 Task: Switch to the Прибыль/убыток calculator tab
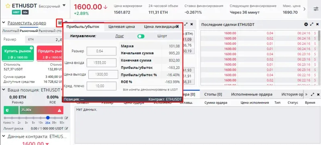[x=83, y=26]
